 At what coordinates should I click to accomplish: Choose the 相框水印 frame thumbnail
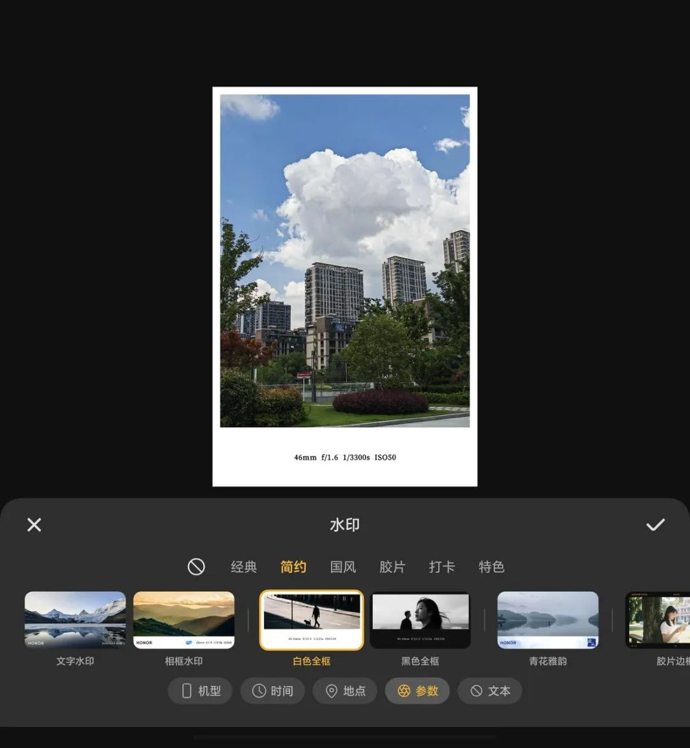[184, 620]
